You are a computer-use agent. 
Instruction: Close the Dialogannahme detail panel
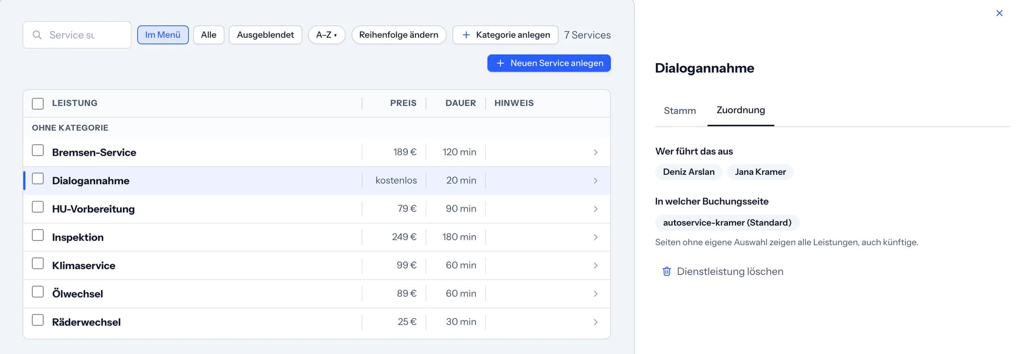999,13
